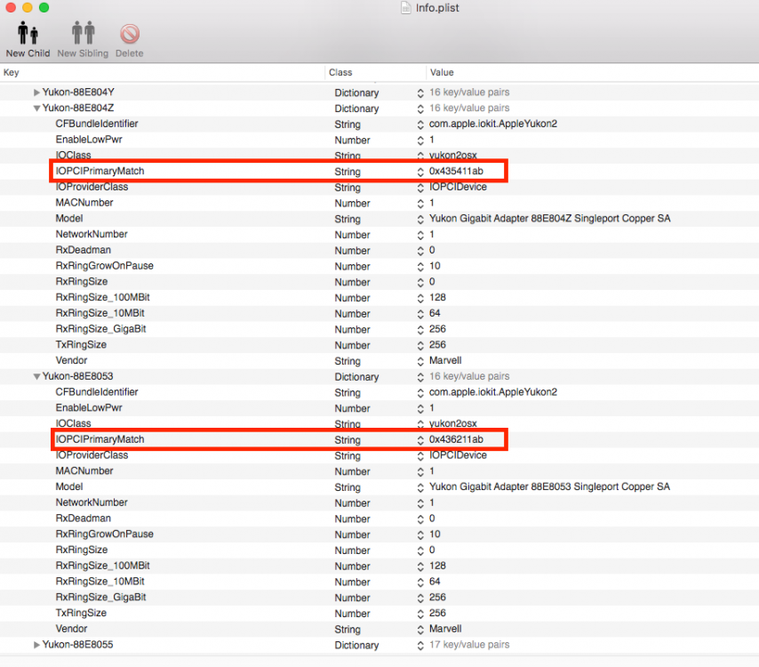
Task: Select IOPCIPrimaryMatch key under Yukon-88E8053
Action: [x=100, y=439]
